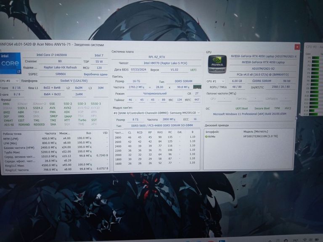Select the 'Турбо Макс' row in operating points
Image resolution: width=323 pixels, height=242 pixels.
pyautogui.click(x=56, y=152)
